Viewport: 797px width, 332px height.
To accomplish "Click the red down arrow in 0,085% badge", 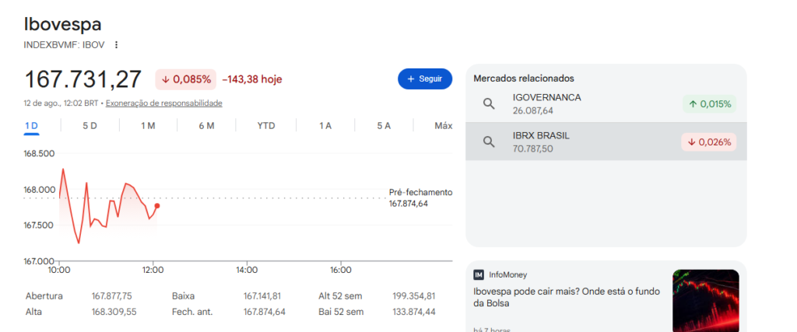I will 165,80.
